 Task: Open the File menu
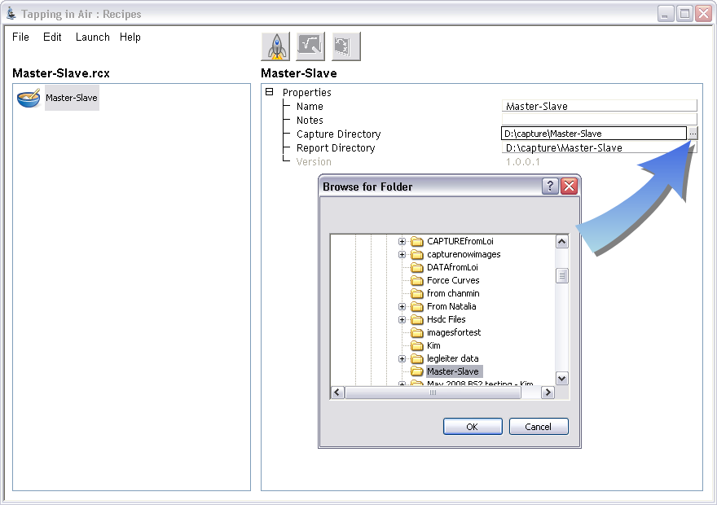pos(20,37)
